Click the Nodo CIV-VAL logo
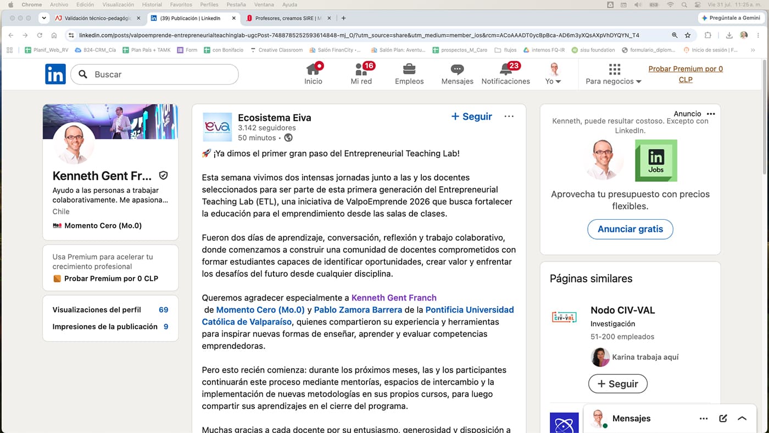The height and width of the screenshot is (433, 769). click(x=564, y=317)
